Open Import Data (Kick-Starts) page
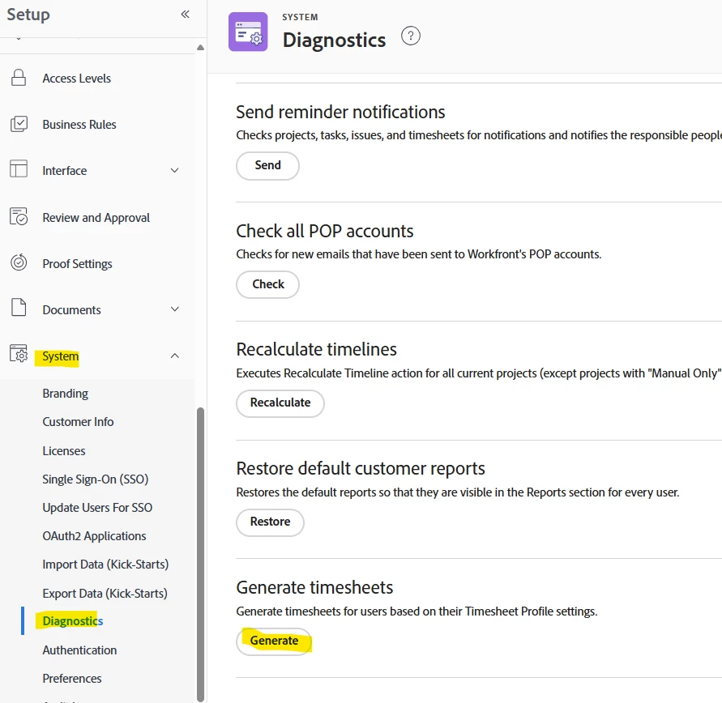The width and height of the screenshot is (722, 703). (x=105, y=565)
